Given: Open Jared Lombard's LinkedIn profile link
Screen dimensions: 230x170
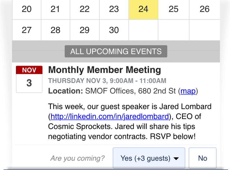Looking at the screenshot, I should (x=110, y=116).
